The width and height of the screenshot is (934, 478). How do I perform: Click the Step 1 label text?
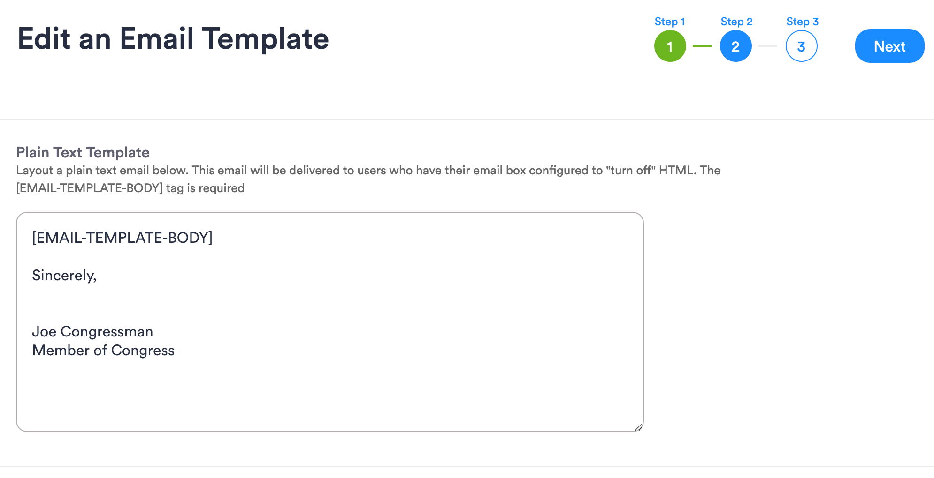coord(669,22)
